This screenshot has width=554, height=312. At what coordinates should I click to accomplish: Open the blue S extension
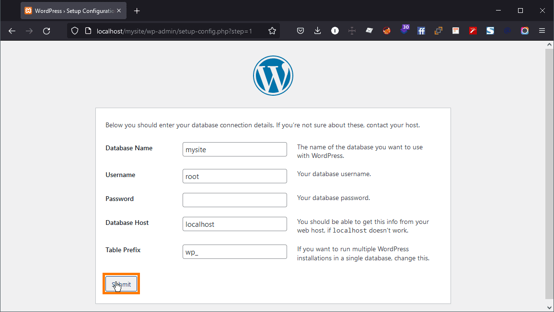pyautogui.click(x=490, y=31)
